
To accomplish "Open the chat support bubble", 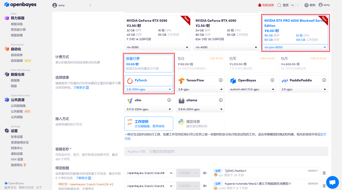I will point(332,183).
